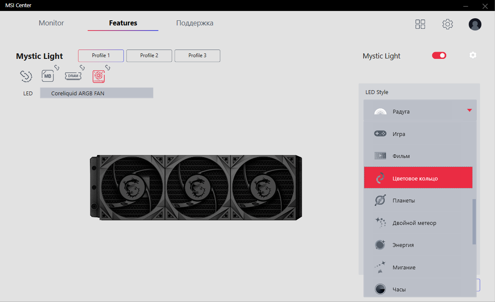The image size is (495, 302).
Task: Switch to the Поддержка tab
Action: coord(195,23)
